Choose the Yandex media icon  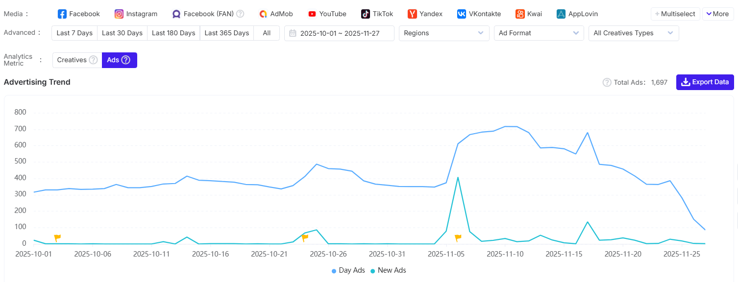pos(413,14)
